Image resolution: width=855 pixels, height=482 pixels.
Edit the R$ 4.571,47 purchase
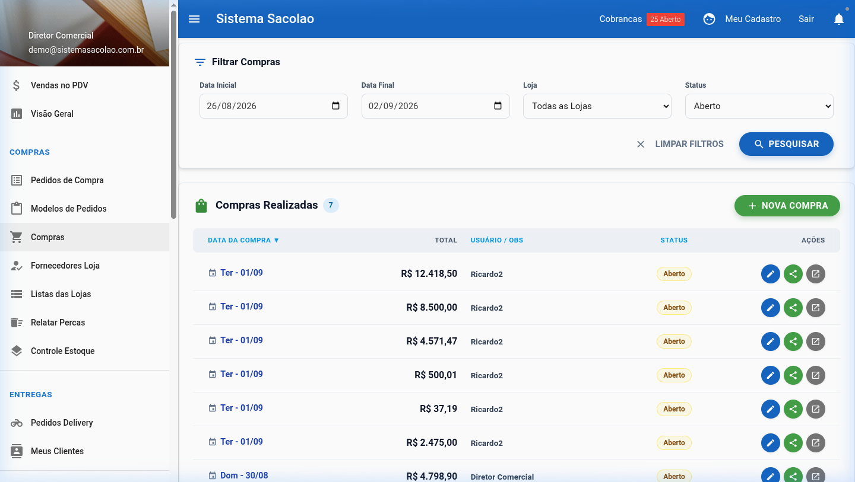pyautogui.click(x=771, y=341)
